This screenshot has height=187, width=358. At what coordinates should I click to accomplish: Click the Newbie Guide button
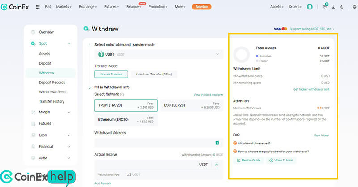[x=248, y=160]
